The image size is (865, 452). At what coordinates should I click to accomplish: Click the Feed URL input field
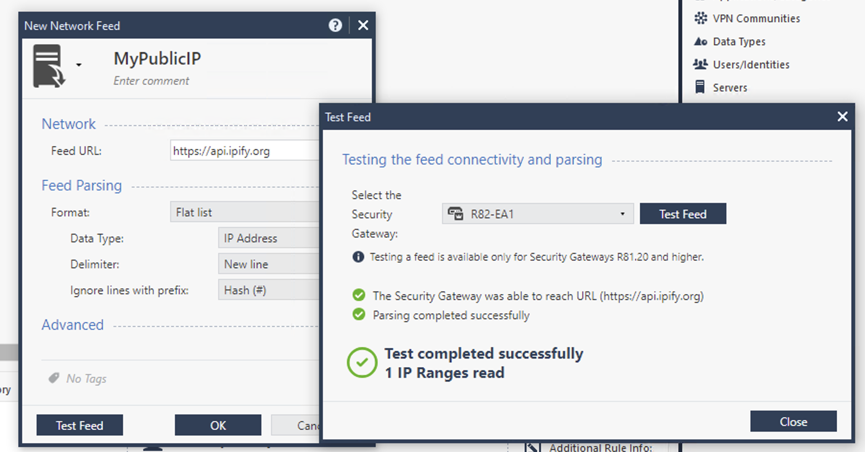tap(244, 151)
